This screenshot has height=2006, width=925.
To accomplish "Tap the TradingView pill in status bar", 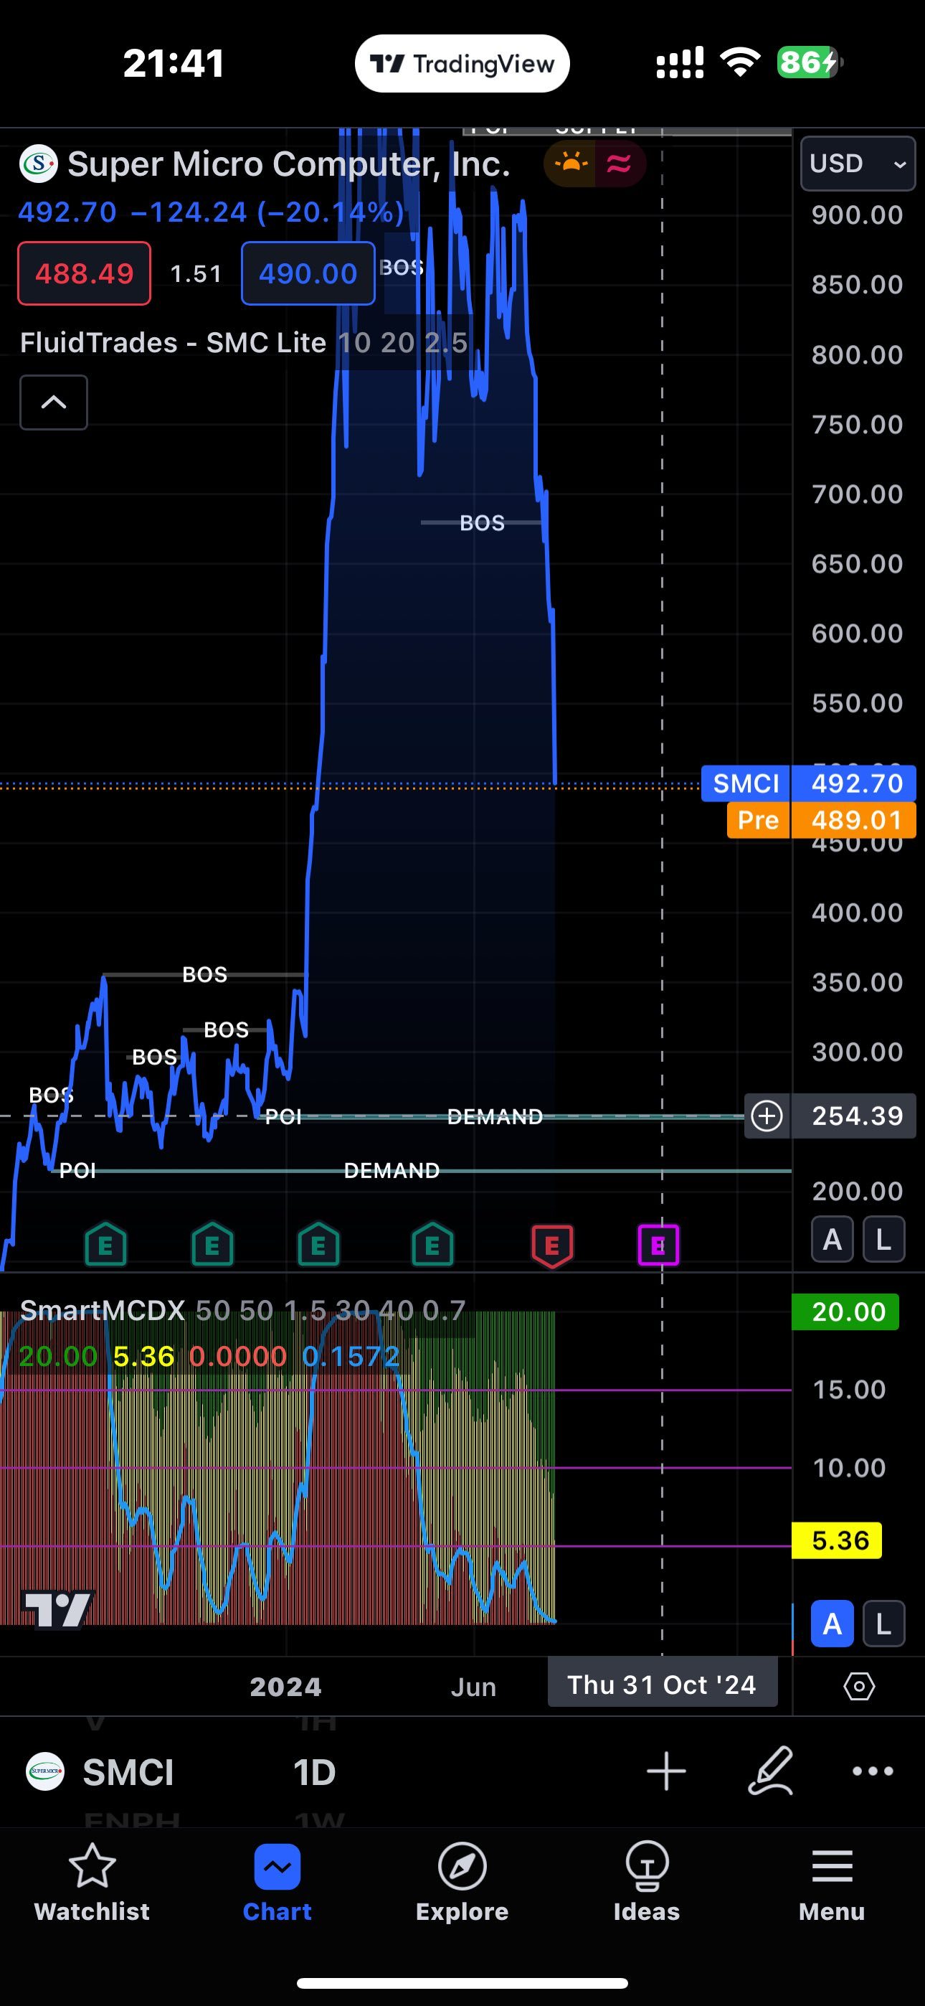I will (x=463, y=63).
